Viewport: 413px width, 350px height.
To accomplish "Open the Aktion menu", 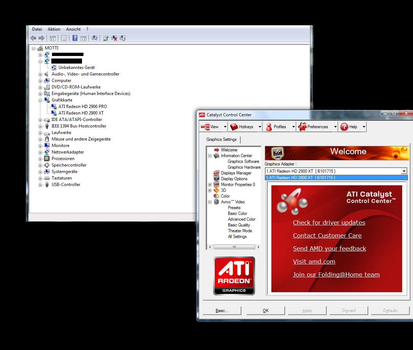I will [54, 29].
